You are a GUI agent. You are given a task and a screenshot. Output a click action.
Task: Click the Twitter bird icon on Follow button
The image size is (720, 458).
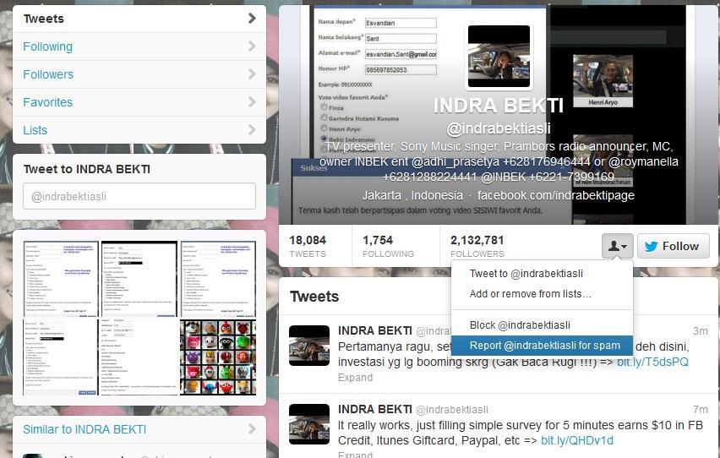(651, 246)
